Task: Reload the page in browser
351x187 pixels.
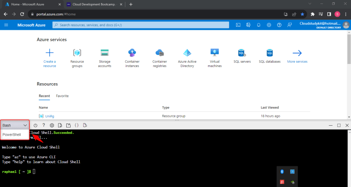Action: 22,14
